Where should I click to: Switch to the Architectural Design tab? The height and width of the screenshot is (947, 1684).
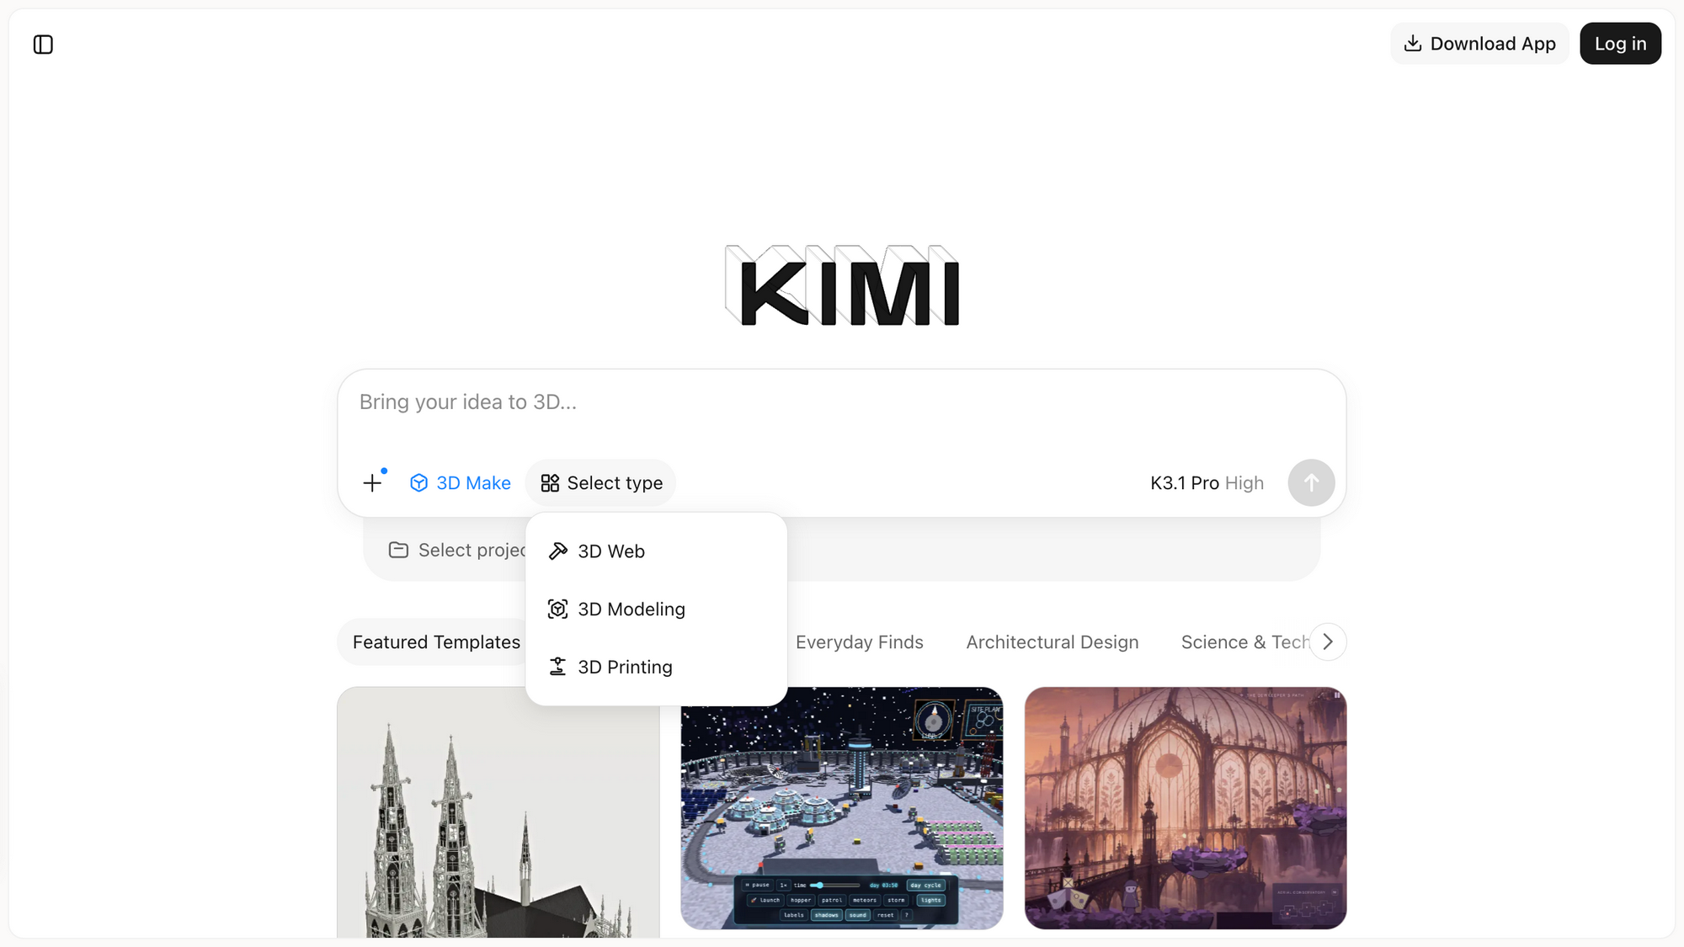[1052, 642]
